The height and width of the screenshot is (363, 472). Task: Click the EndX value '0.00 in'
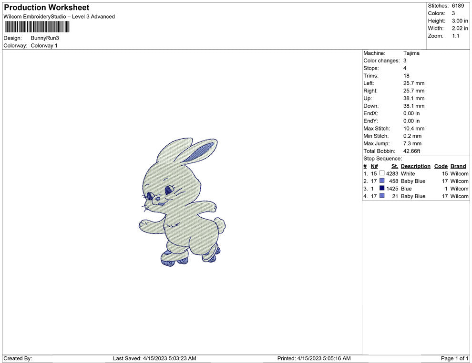click(411, 113)
